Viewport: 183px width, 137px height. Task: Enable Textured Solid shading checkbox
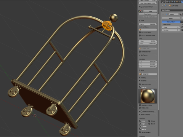tap(140, 84)
